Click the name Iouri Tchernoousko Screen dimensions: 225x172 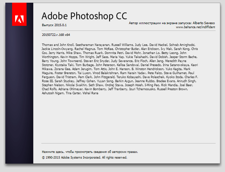pos(142,89)
